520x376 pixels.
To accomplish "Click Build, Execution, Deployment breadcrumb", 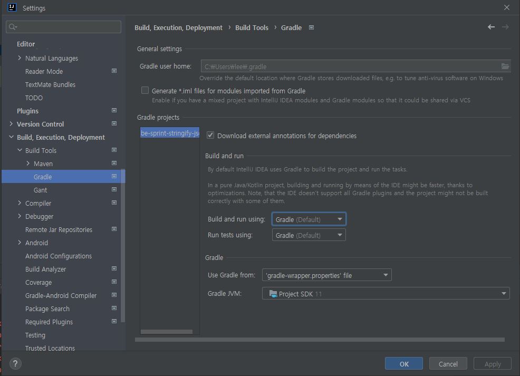I will 178,27.
